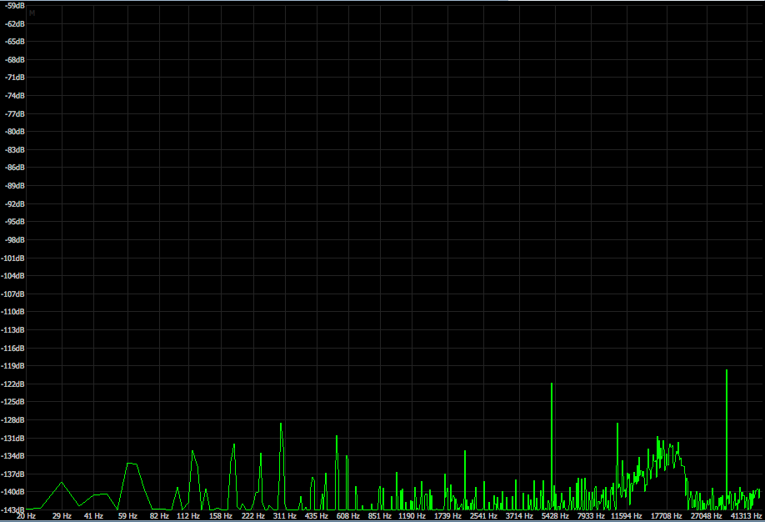Select the -68dB axis label
Screen dimensions: 765x522
(15, 59)
